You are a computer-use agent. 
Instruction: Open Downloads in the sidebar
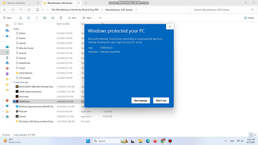tap(7, 52)
